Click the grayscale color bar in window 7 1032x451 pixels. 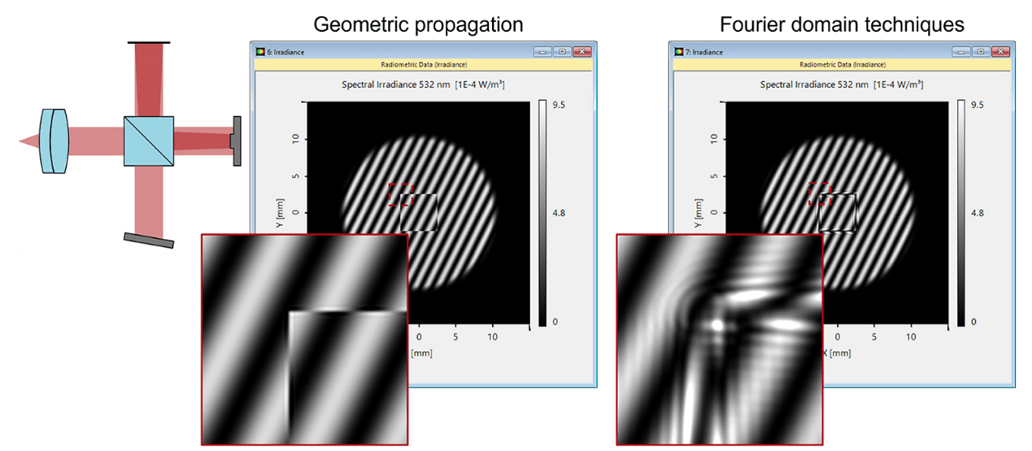(x=963, y=213)
